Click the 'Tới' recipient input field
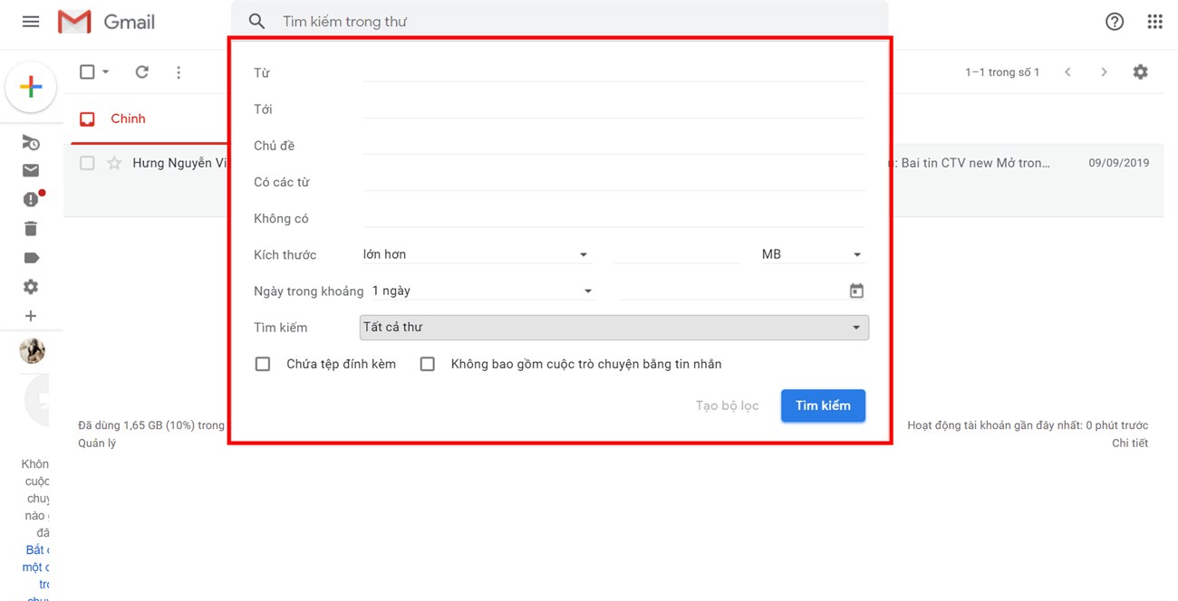This screenshot has width=1178, height=601. pyautogui.click(x=613, y=109)
